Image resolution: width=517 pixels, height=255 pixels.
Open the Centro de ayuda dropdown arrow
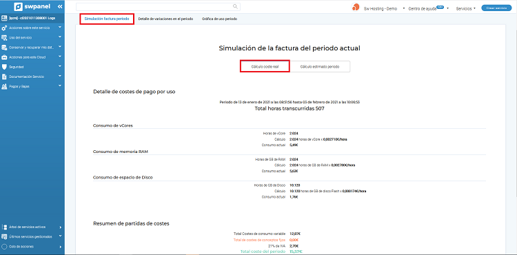pyautogui.click(x=448, y=8)
